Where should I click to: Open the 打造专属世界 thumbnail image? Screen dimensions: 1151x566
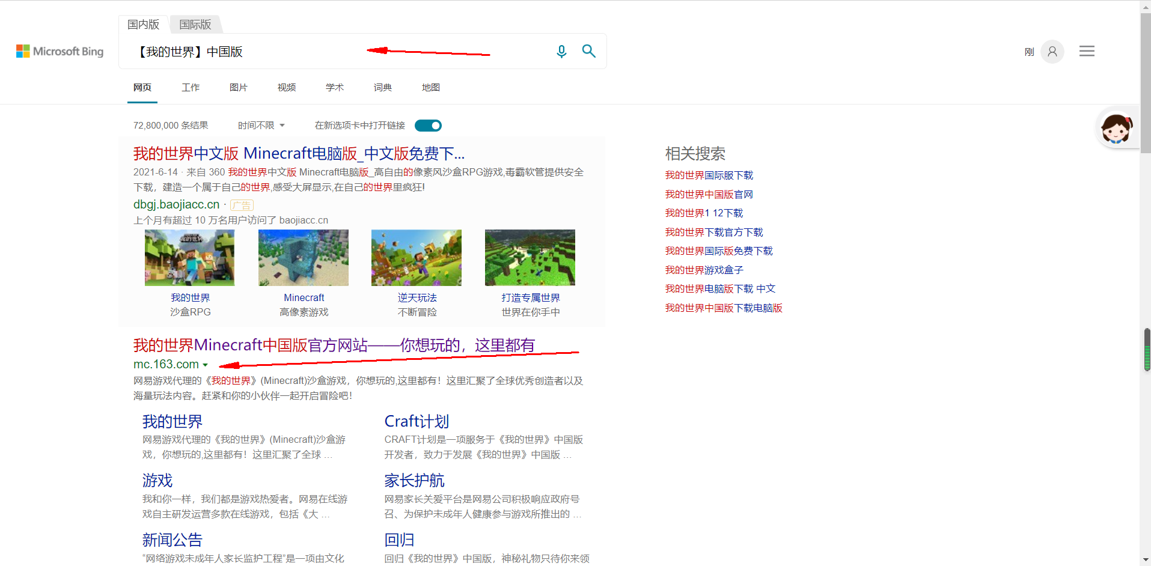pyautogui.click(x=530, y=257)
